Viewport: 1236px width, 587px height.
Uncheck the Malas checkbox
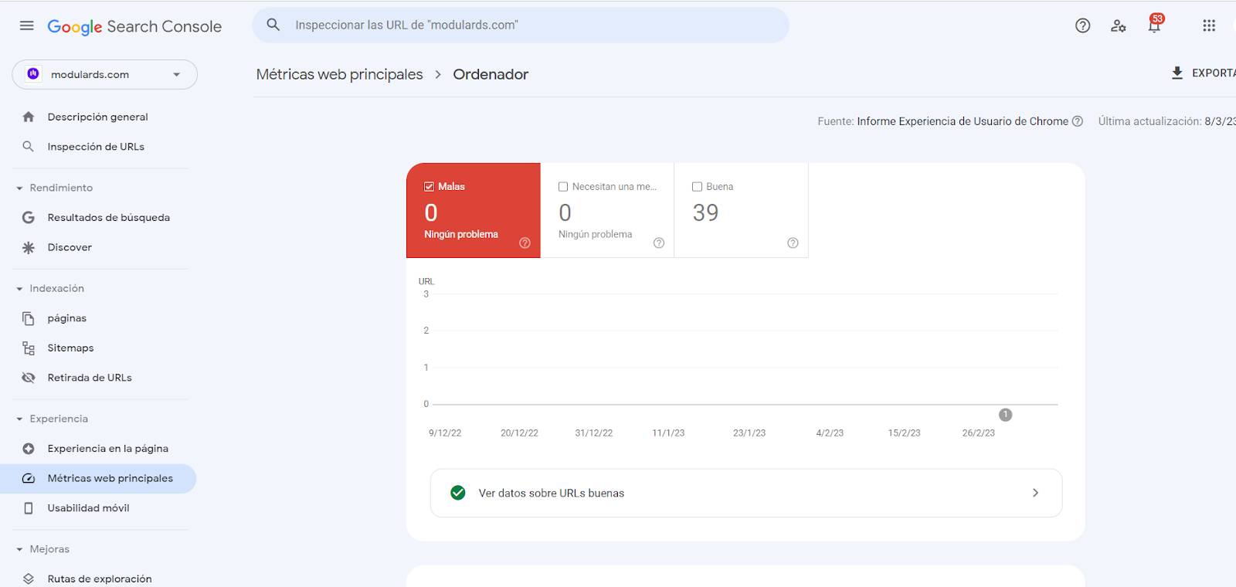click(x=430, y=186)
